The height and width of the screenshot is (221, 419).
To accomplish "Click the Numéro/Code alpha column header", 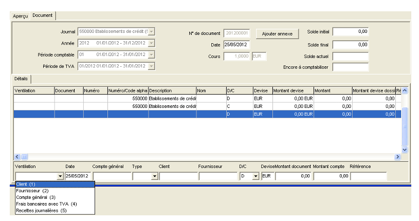I will (127, 90).
